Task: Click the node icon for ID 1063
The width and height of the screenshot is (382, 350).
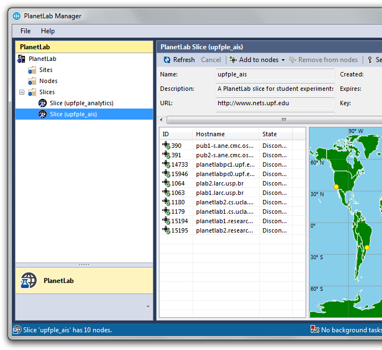Action: 166,193
